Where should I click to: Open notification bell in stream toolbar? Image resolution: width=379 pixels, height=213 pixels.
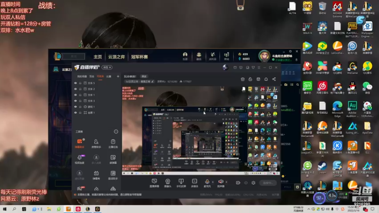pos(266,79)
